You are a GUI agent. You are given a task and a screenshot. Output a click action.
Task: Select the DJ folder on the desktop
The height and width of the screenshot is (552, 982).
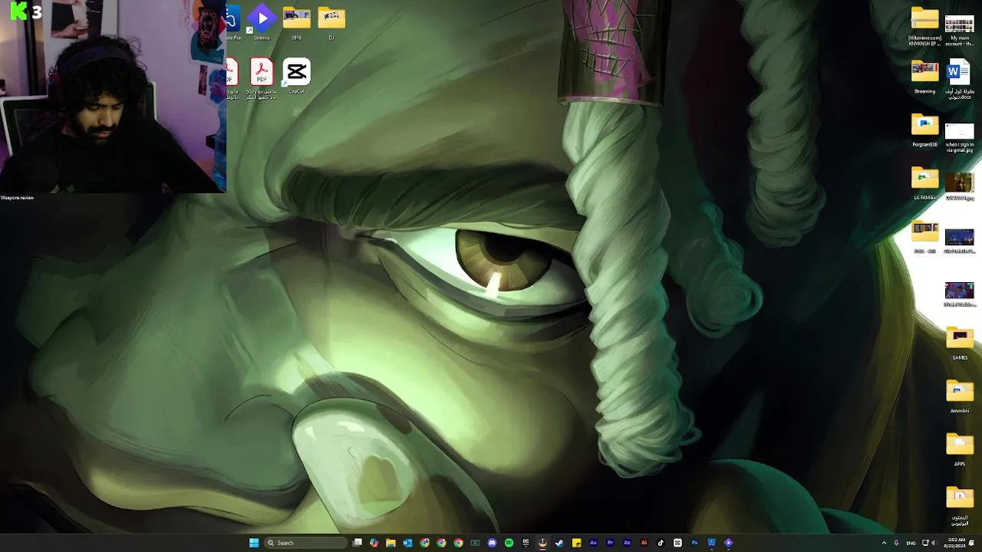pos(331,22)
